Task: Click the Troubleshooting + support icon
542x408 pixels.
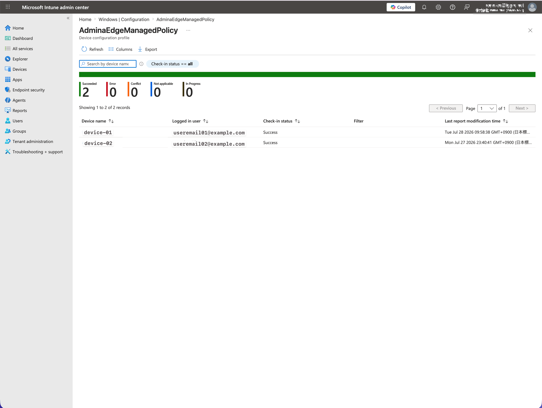Action: [8, 152]
